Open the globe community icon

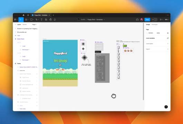[28, 15]
